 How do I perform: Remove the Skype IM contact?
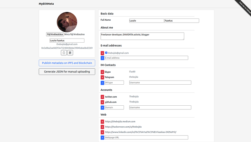click(x=102, y=72)
